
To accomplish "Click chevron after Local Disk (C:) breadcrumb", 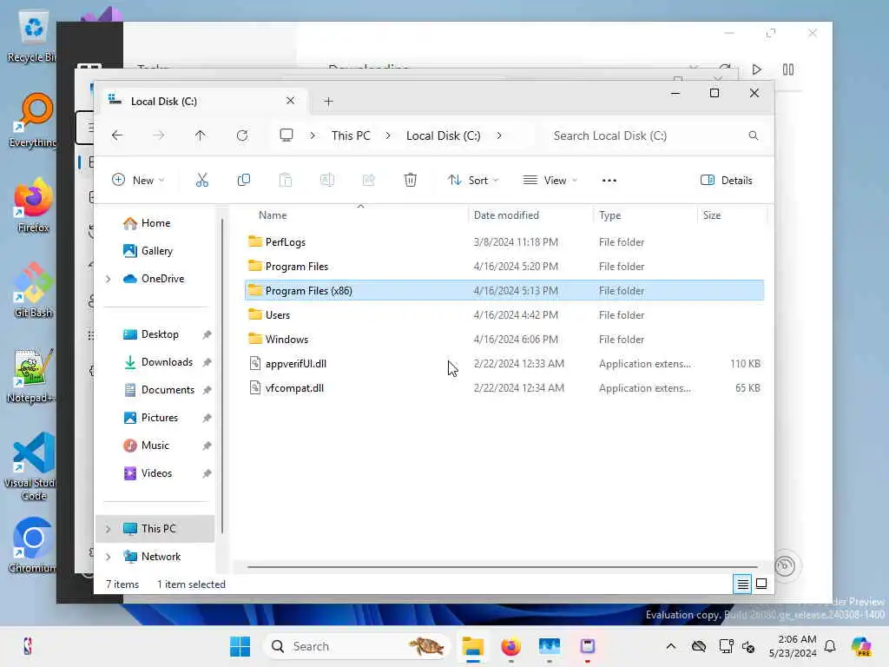I will tap(499, 135).
